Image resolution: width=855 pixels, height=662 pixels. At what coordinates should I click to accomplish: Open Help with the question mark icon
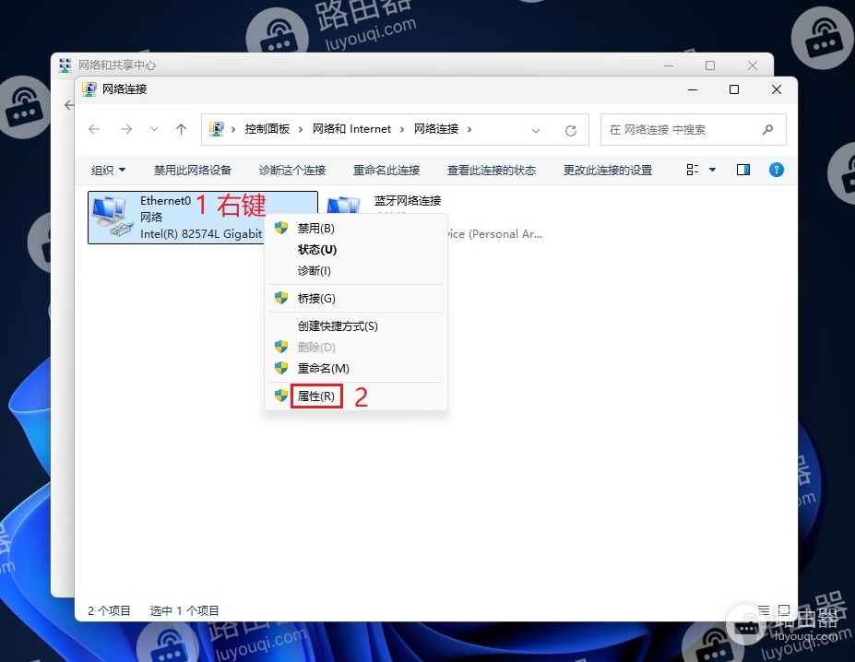coord(776,170)
